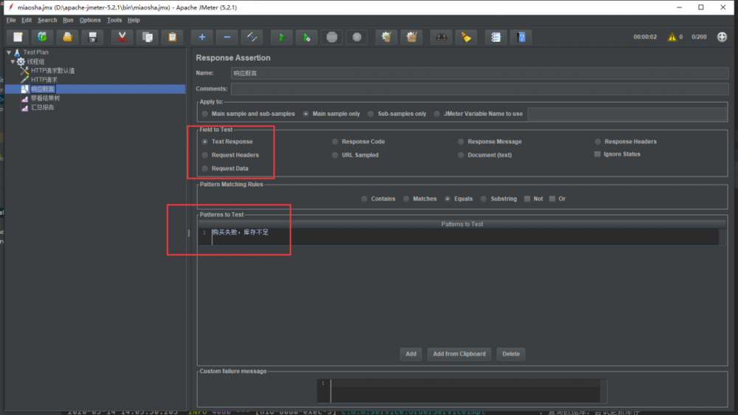
Task: Open the Function Helper dialog icon
Action: [x=496, y=37]
